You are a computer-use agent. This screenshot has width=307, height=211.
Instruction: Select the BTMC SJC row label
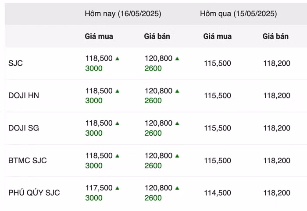(x=27, y=160)
